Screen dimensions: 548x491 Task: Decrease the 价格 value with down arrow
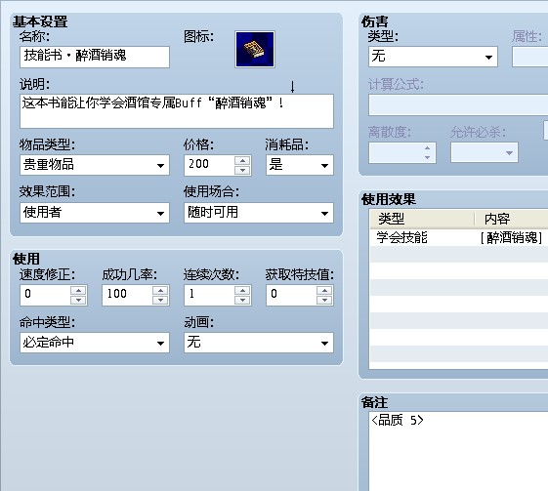(242, 171)
